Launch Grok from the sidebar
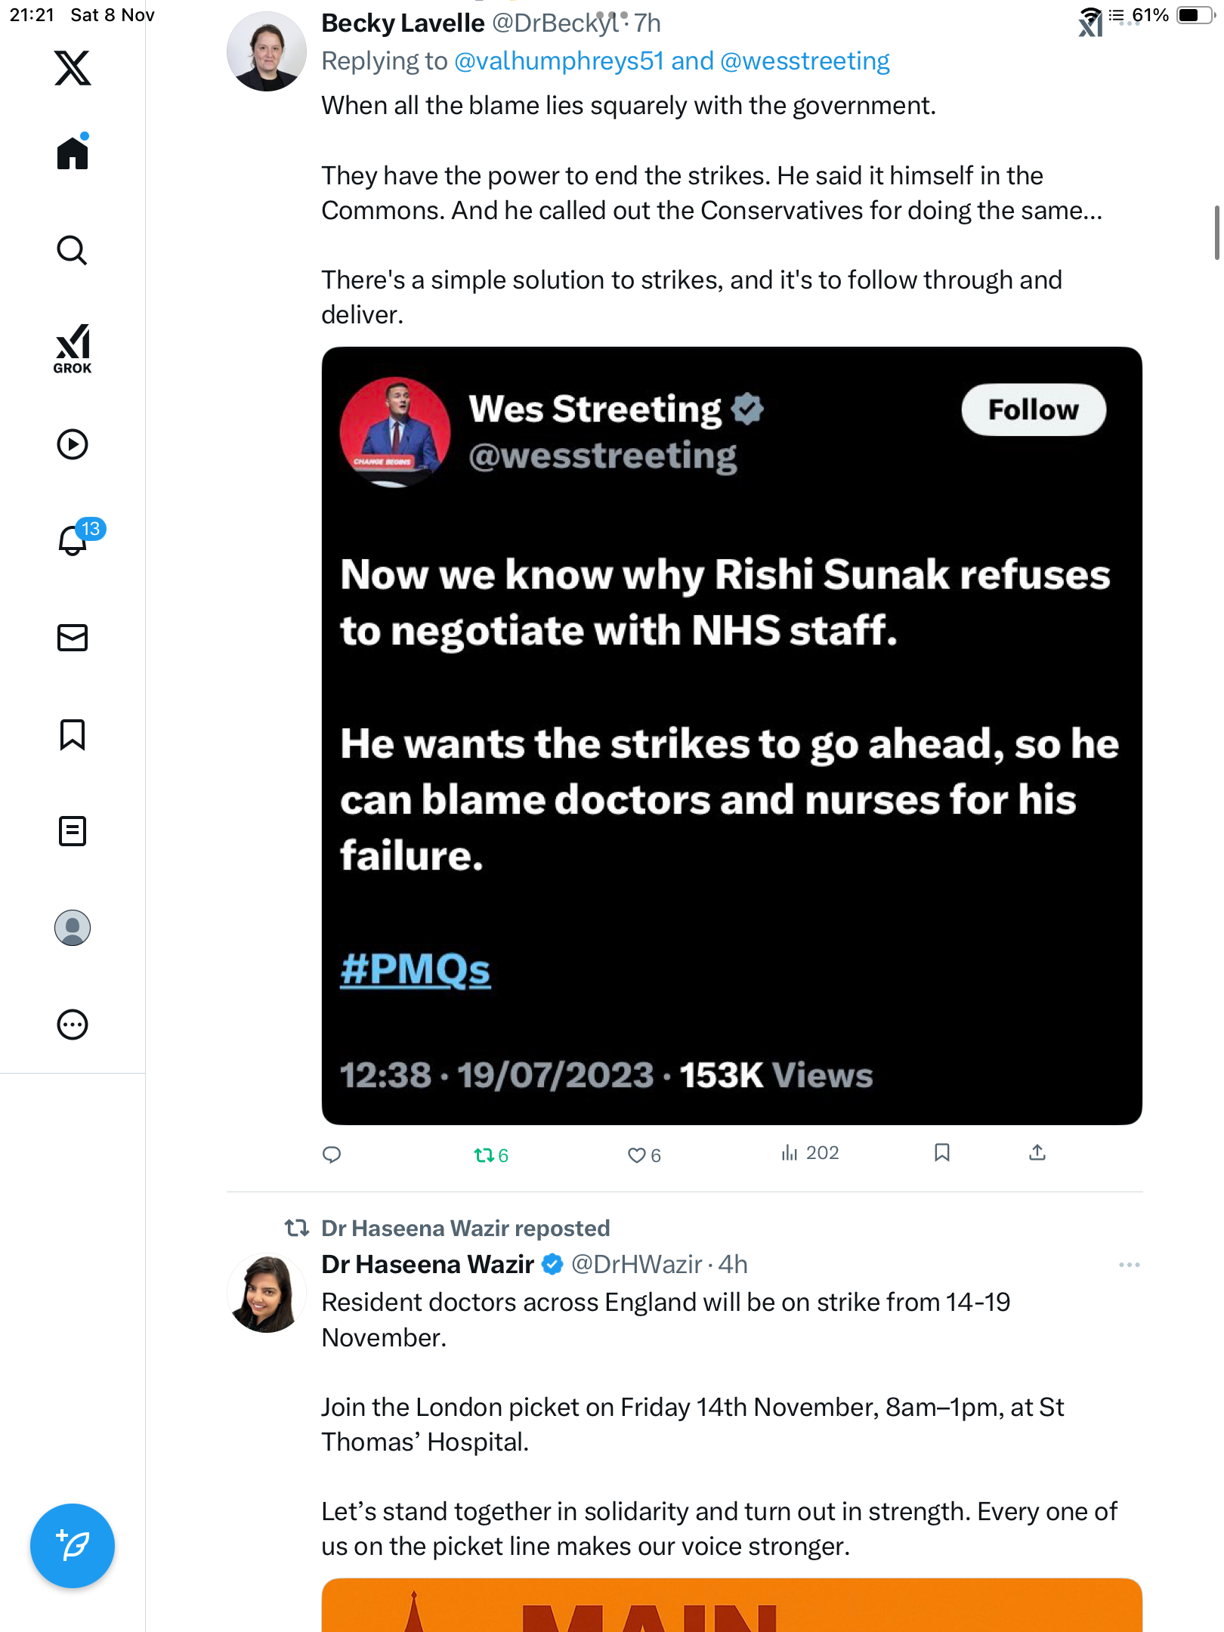 coord(73,348)
